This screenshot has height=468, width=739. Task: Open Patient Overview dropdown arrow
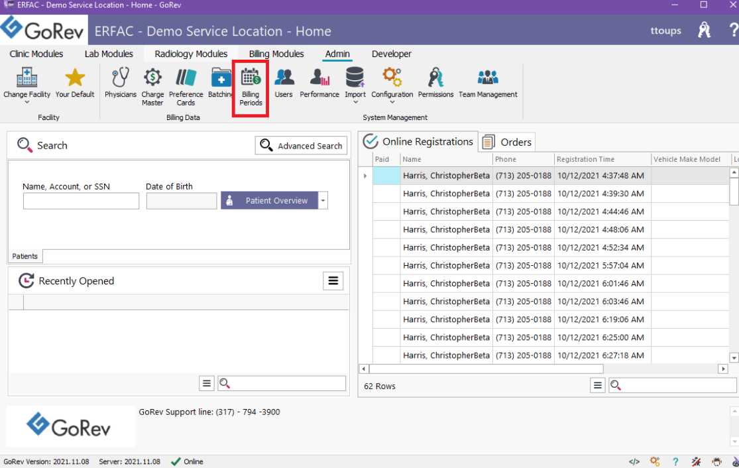click(323, 200)
